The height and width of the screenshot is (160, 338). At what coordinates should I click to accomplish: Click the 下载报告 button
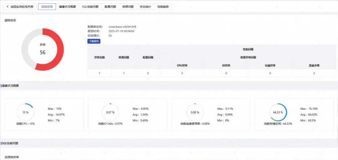click(94, 41)
